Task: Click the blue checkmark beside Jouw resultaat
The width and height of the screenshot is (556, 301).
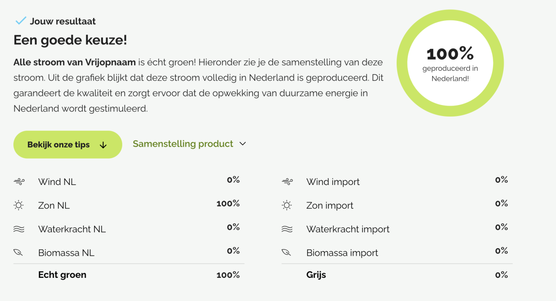Action: coord(19,20)
